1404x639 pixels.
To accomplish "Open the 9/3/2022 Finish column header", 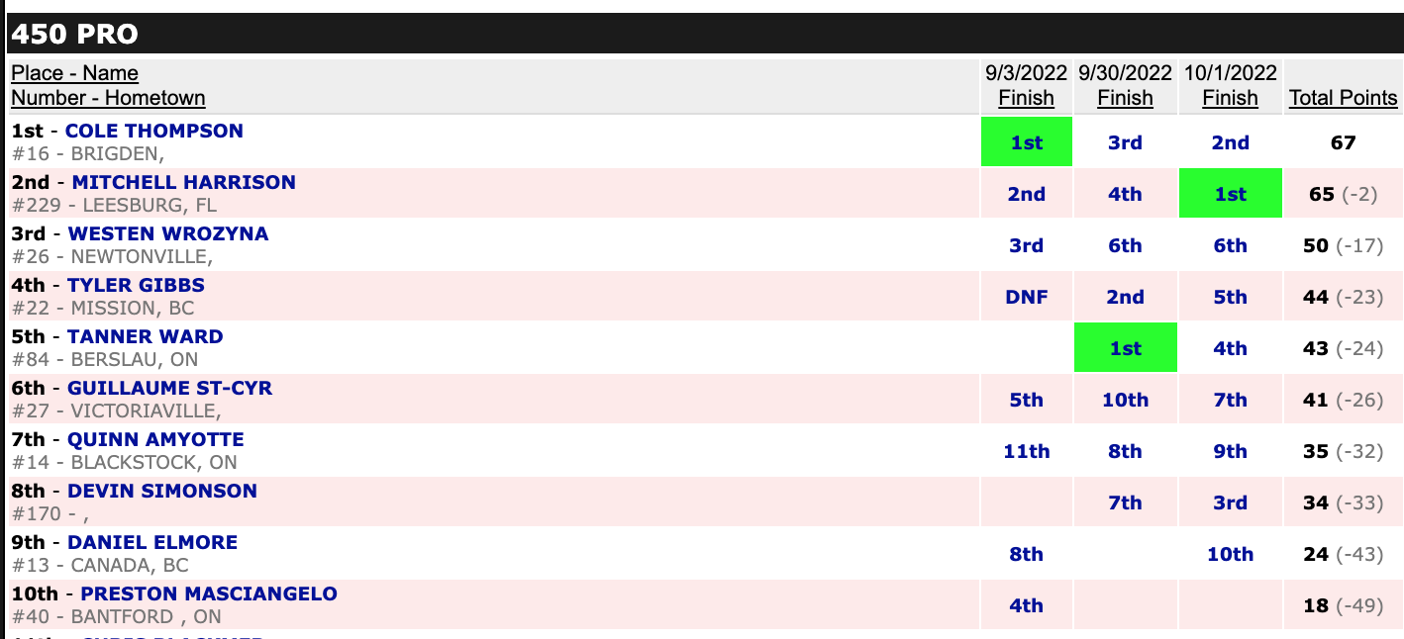I will [1026, 85].
